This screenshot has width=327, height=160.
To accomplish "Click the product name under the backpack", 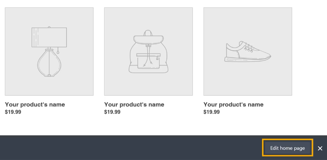I will [134, 104].
